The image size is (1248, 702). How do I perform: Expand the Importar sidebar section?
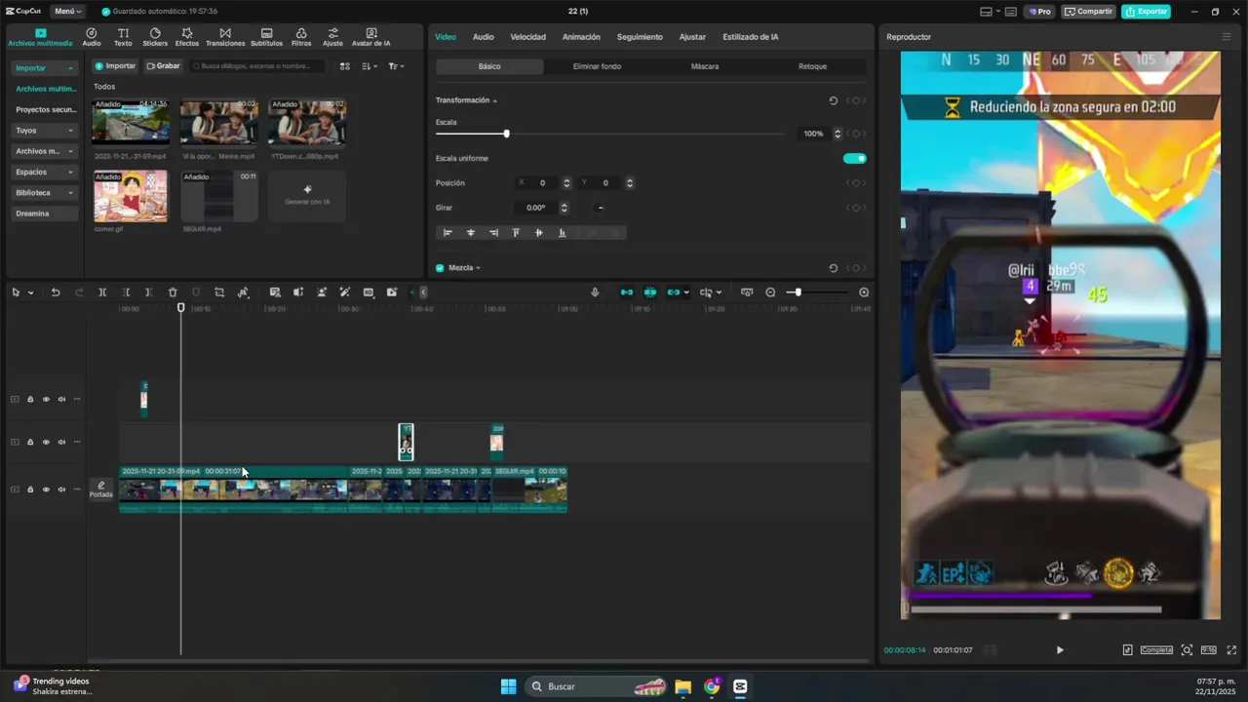(x=45, y=68)
